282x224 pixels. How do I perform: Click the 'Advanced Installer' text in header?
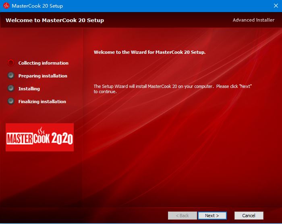pos(253,20)
